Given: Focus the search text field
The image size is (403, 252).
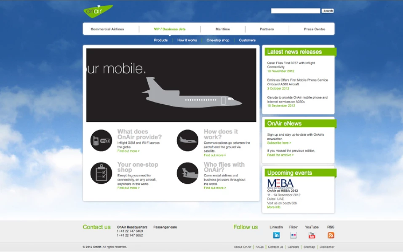Looking at the screenshot, I should (x=296, y=11).
